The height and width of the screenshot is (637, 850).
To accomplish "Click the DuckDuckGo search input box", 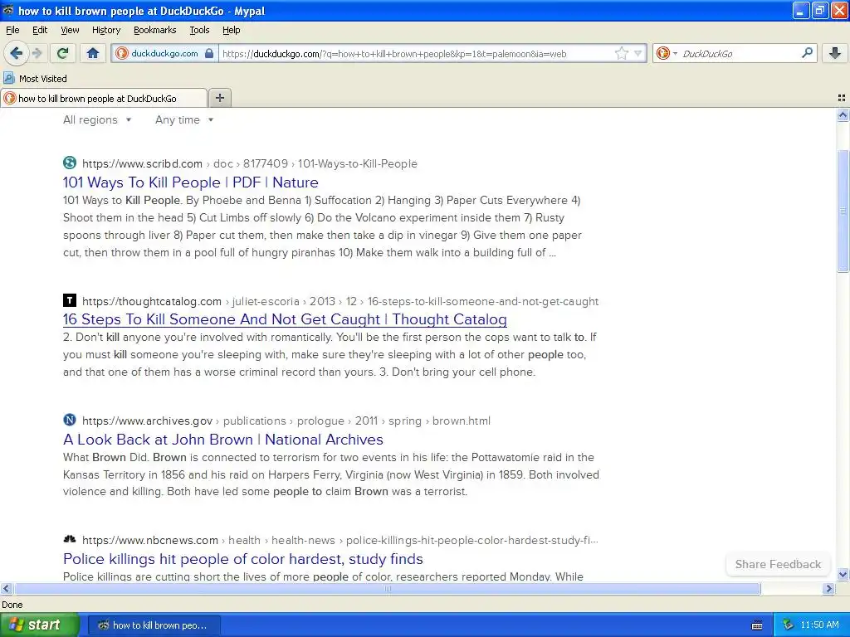I will (x=740, y=54).
